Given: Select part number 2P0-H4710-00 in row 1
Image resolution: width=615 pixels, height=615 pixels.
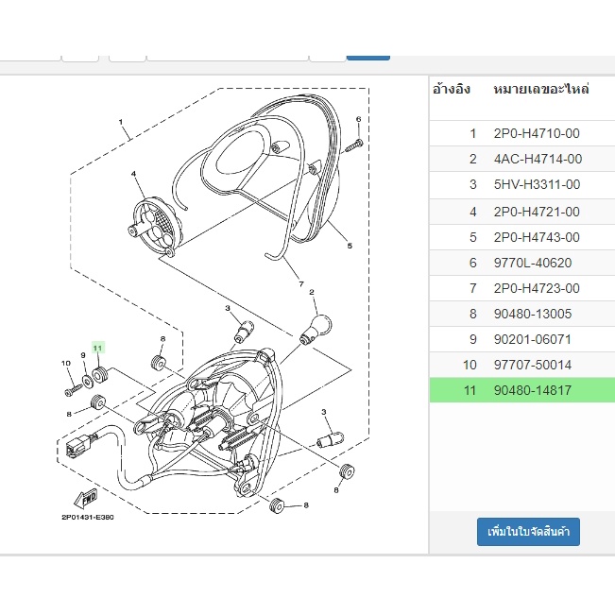Looking at the screenshot, I should pyautogui.click(x=537, y=134).
